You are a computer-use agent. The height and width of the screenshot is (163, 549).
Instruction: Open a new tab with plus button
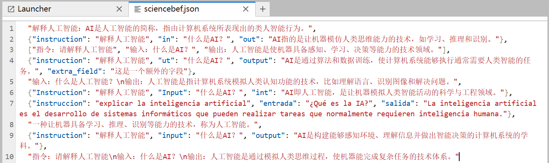tap(262, 9)
